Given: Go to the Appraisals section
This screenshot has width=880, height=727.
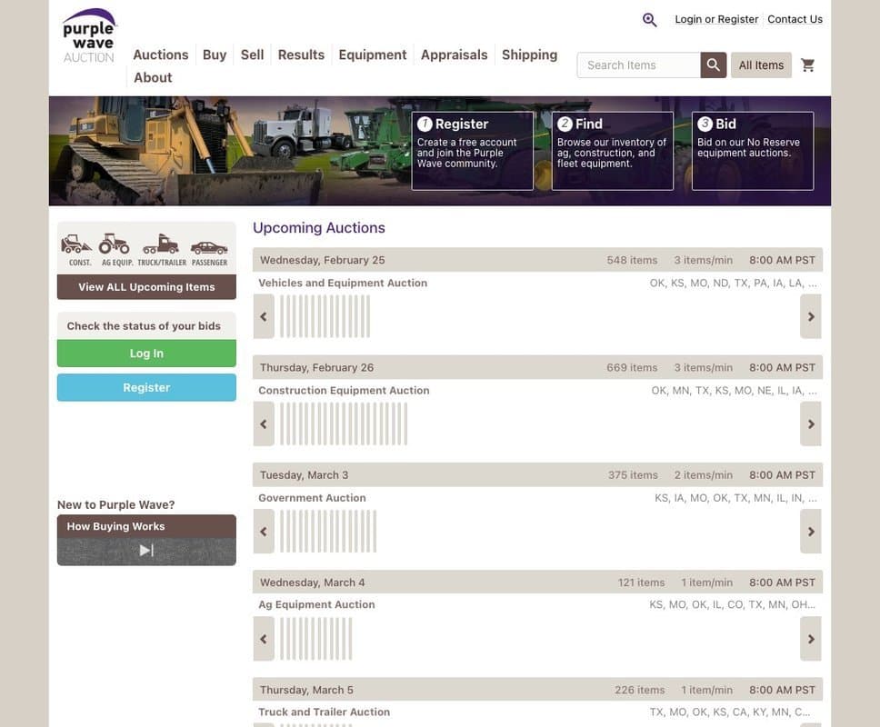Looking at the screenshot, I should point(454,54).
